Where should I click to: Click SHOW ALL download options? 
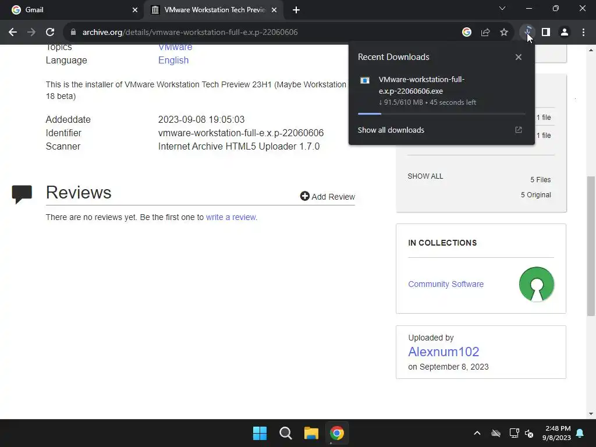coord(425,176)
